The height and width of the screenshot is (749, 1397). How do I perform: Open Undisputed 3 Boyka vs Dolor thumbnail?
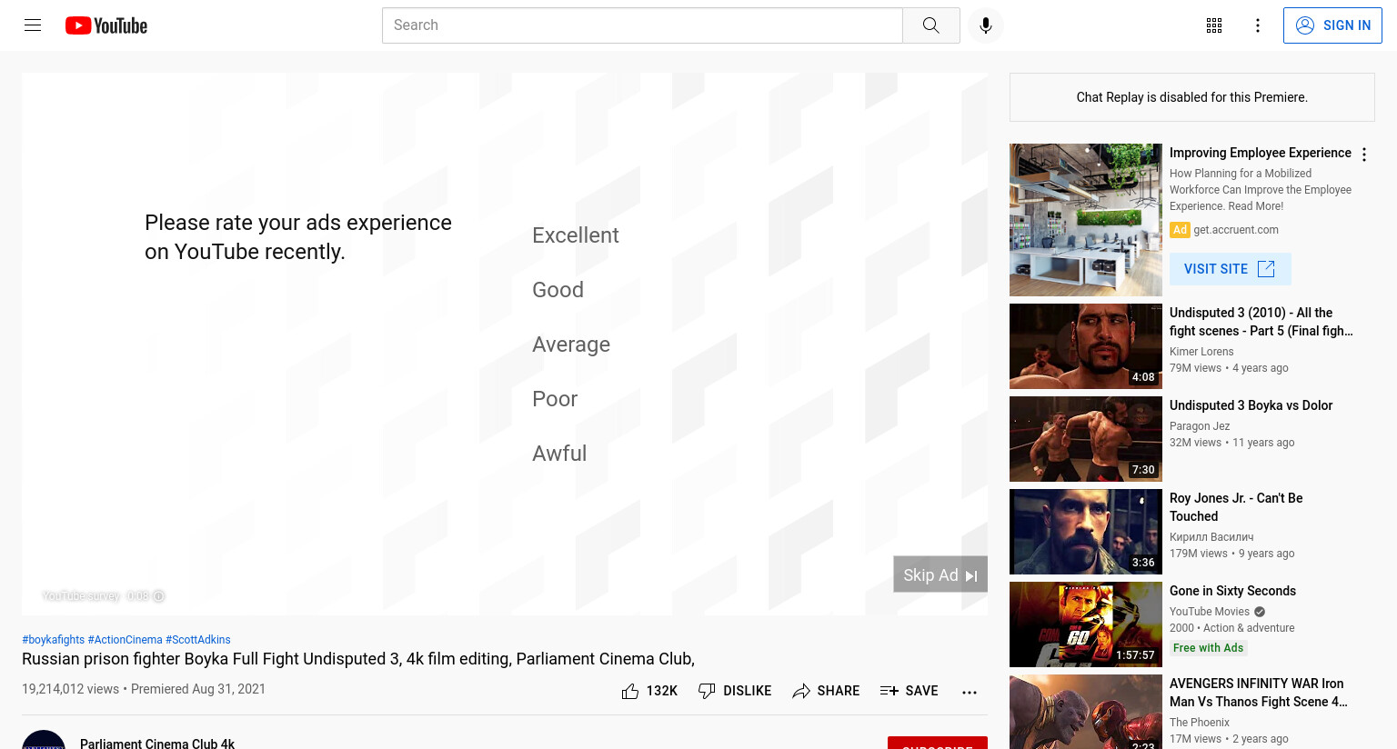pos(1086,439)
